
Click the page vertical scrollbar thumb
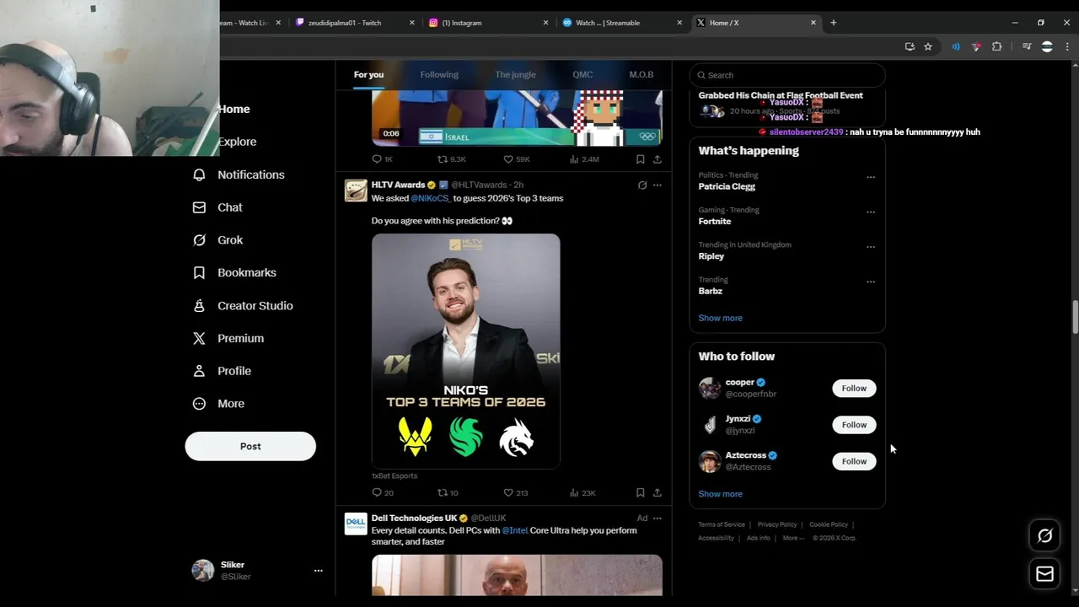coord(1075,316)
